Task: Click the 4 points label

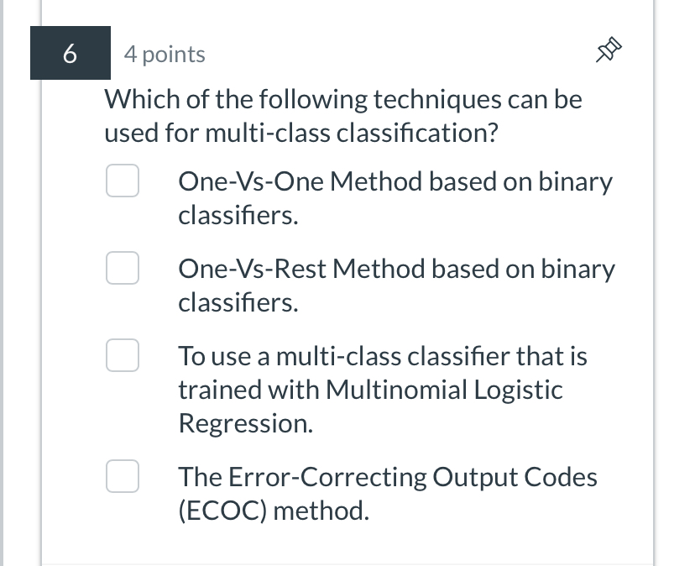Action: pyautogui.click(x=165, y=54)
